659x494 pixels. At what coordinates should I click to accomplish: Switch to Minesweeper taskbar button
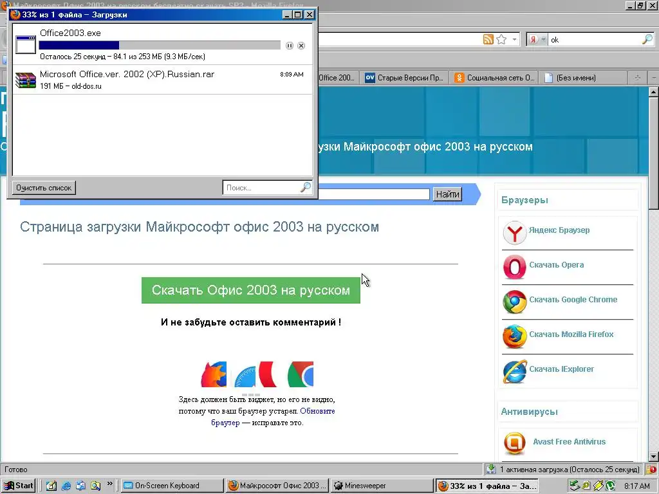click(x=382, y=486)
